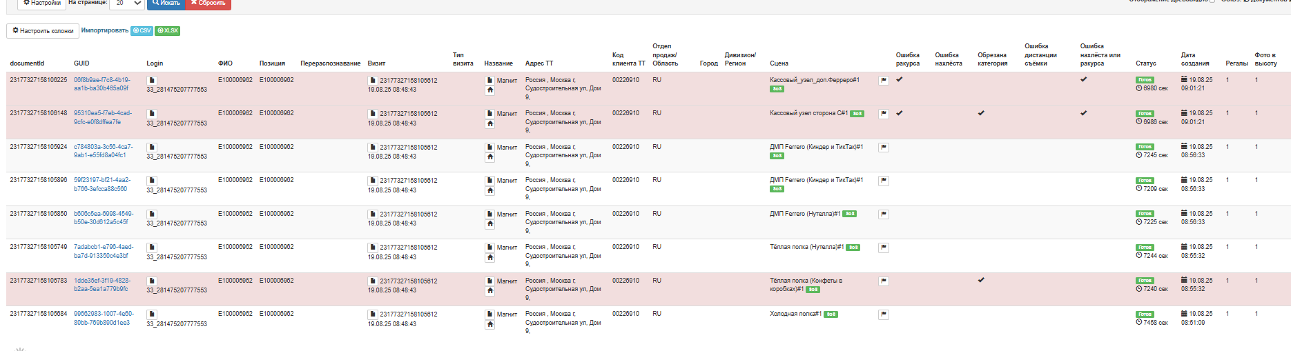1291x351 pixels.
Task: Select documentId 23177327158105684 cell
Action: [39, 314]
